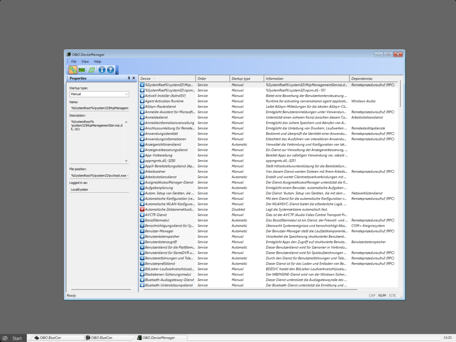Switch to the devices card icon view
Image resolution: width=456 pixels, height=342 pixels.
pos(82,70)
